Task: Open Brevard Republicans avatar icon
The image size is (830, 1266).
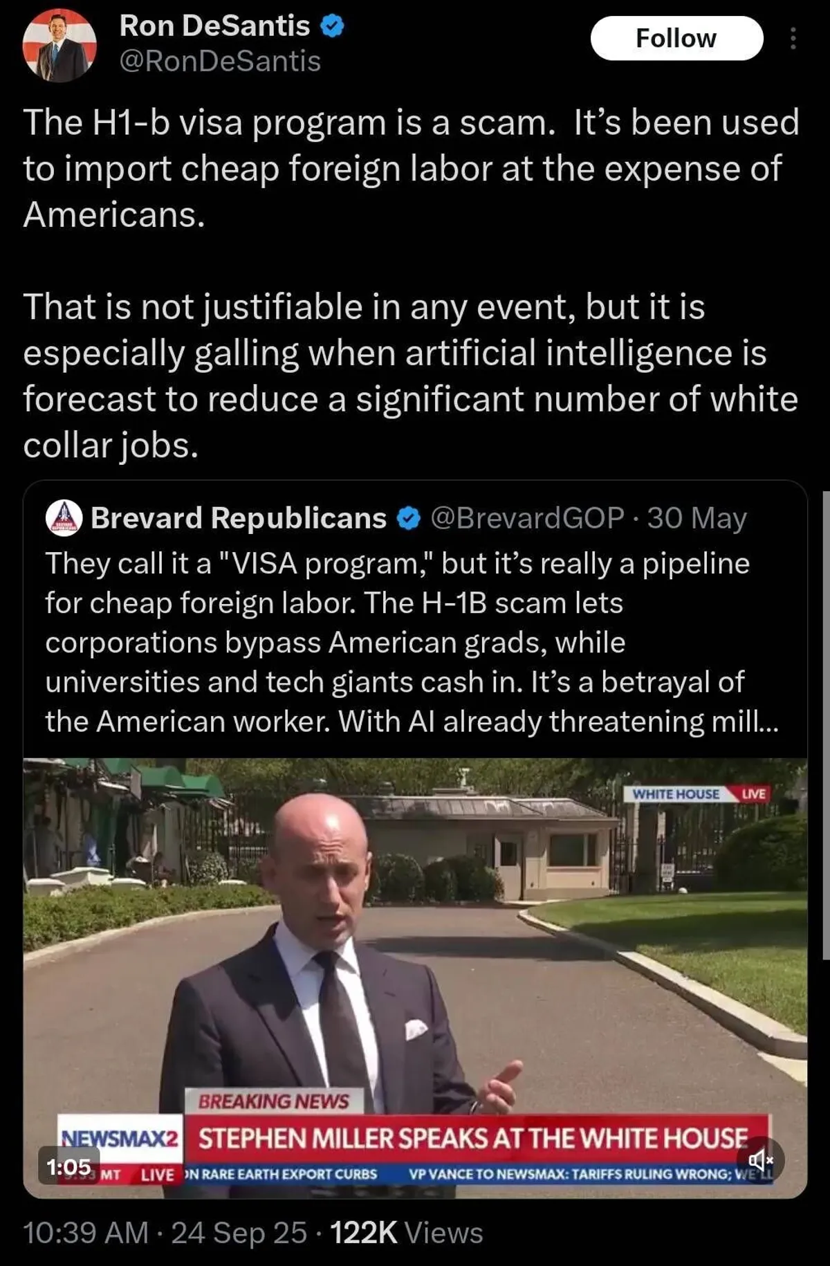Action: tap(64, 518)
